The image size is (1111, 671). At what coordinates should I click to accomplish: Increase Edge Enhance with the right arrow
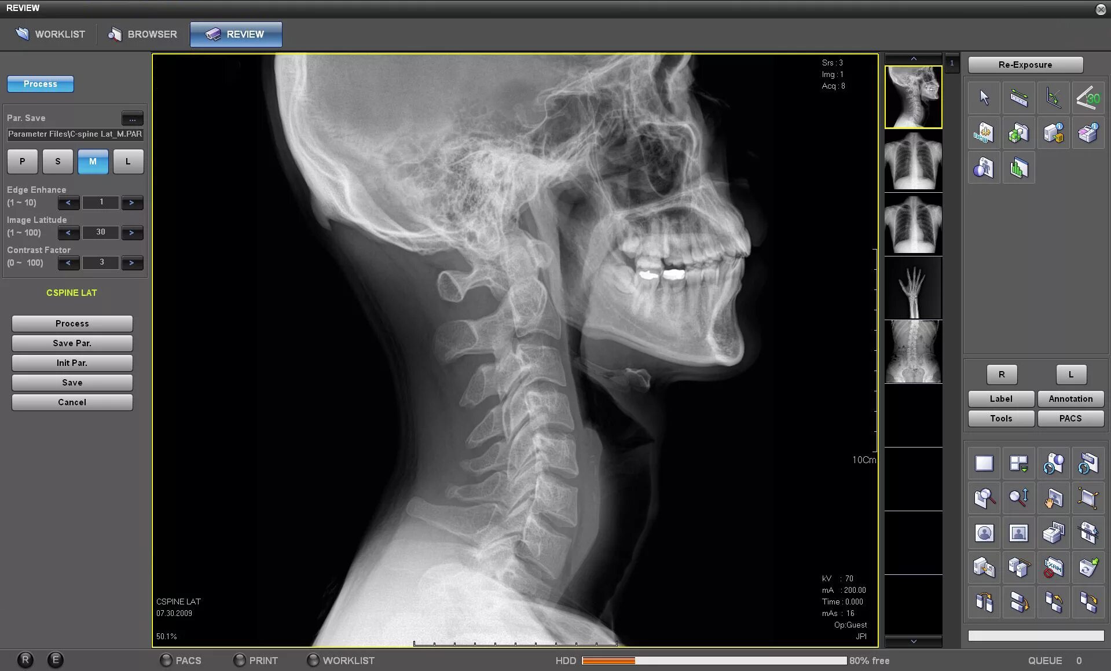(x=132, y=203)
